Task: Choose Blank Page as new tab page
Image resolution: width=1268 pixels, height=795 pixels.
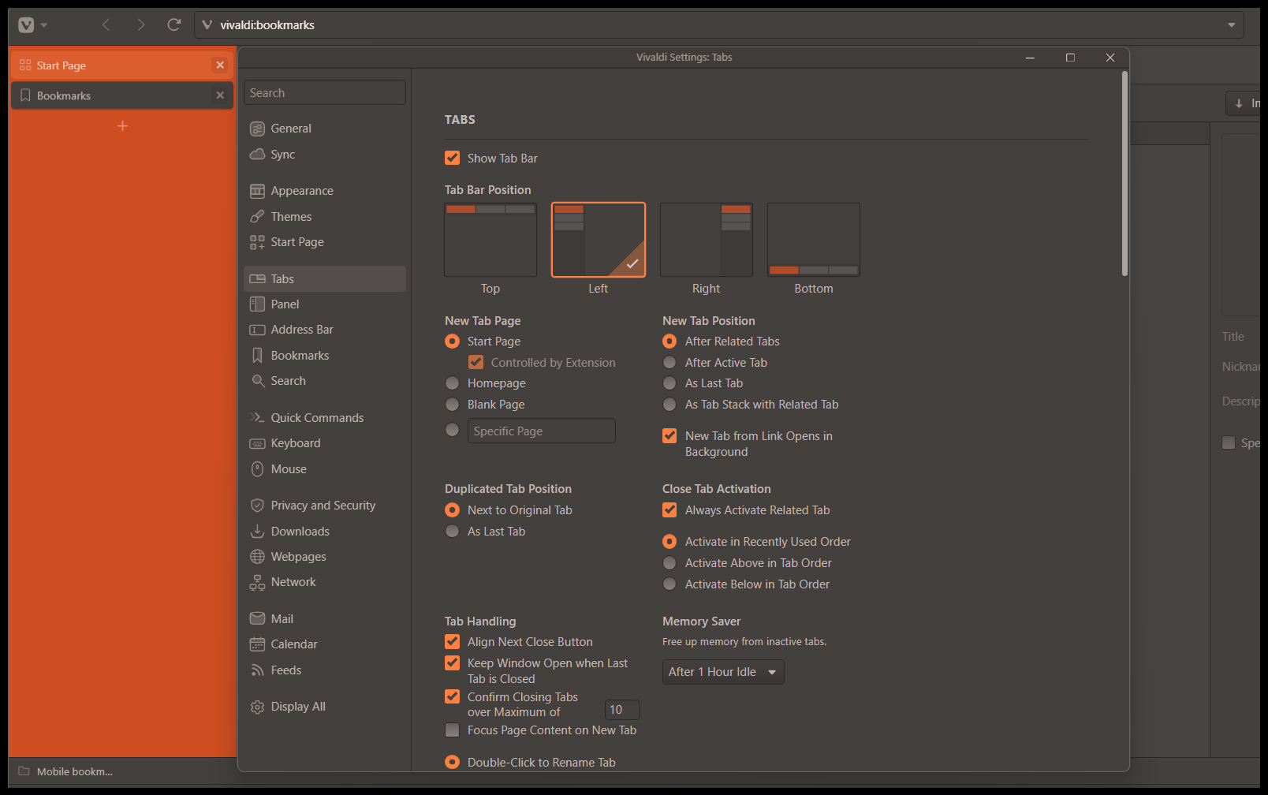Action: tap(452, 405)
